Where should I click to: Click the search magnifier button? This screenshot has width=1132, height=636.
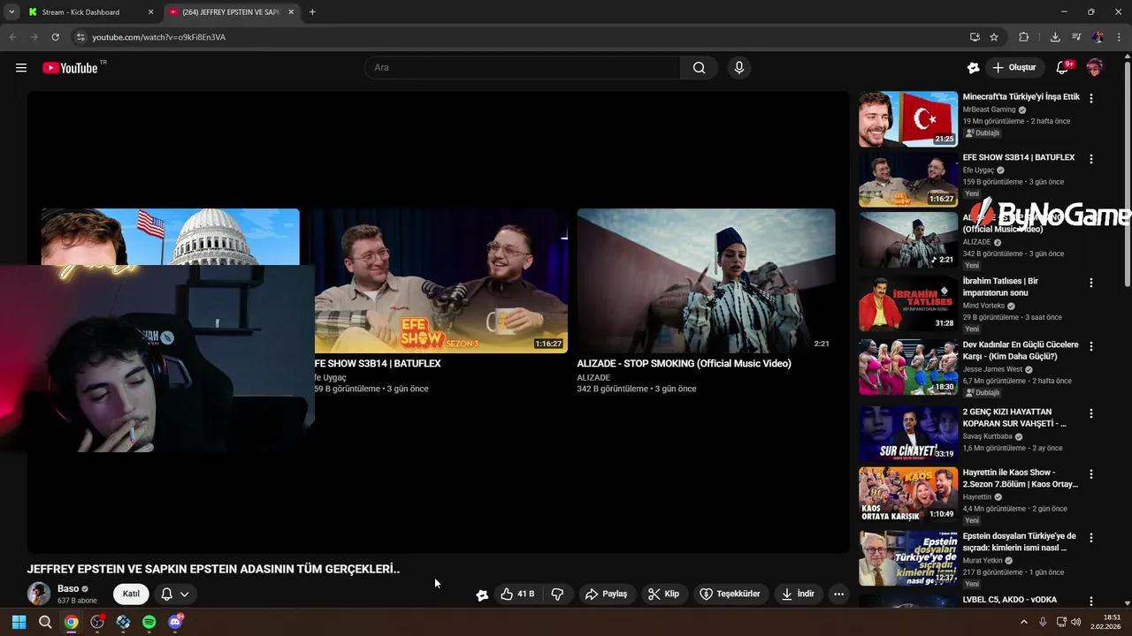click(700, 68)
